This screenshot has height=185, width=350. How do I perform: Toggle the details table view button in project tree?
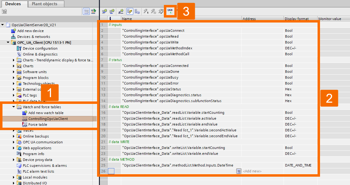pos(86,11)
